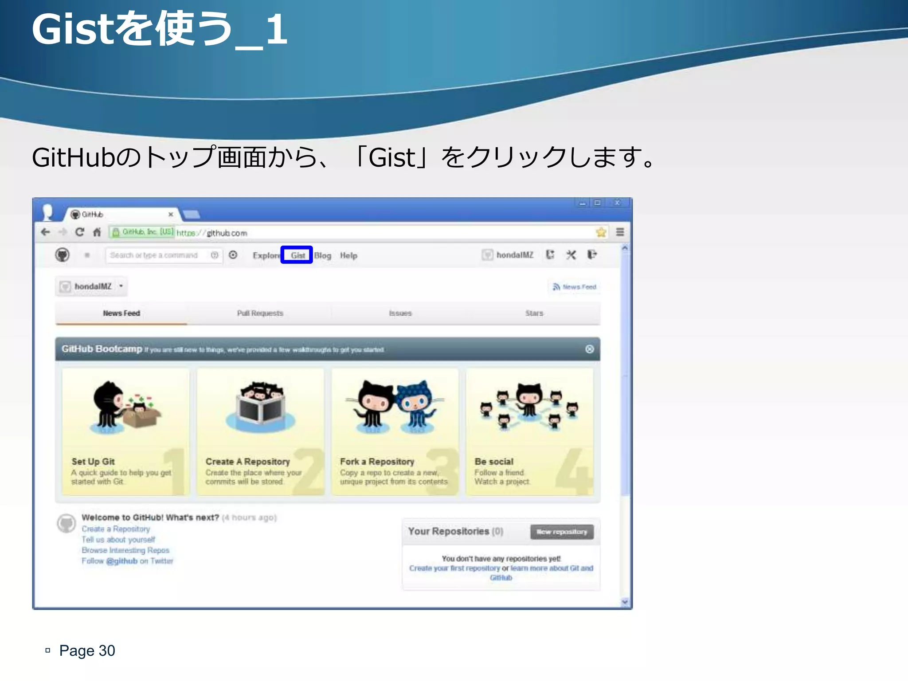Close the GitHub browser tab
The height and width of the screenshot is (681, 908).
click(x=171, y=215)
